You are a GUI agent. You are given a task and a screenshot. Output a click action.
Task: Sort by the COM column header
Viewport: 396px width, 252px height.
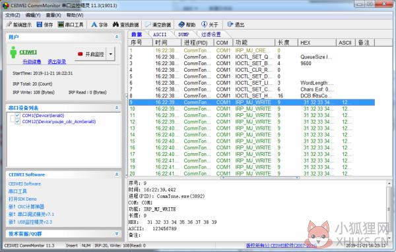tap(224, 43)
